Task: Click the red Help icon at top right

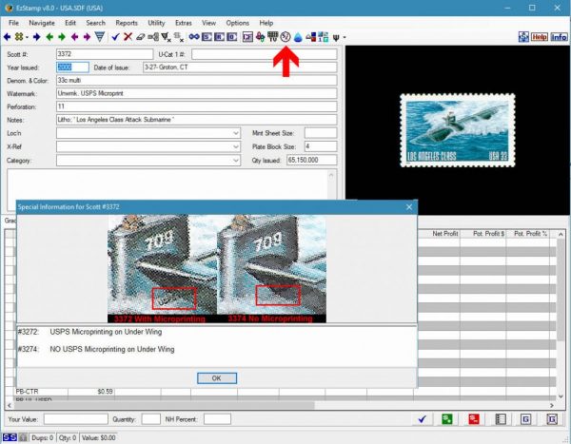Action: 539,36
